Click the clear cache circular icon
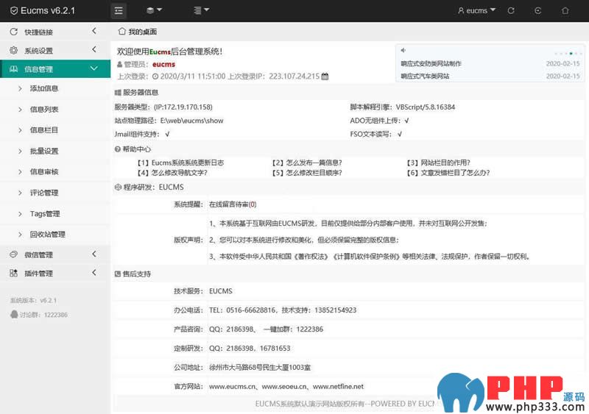The image size is (589, 414). click(x=538, y=10)
